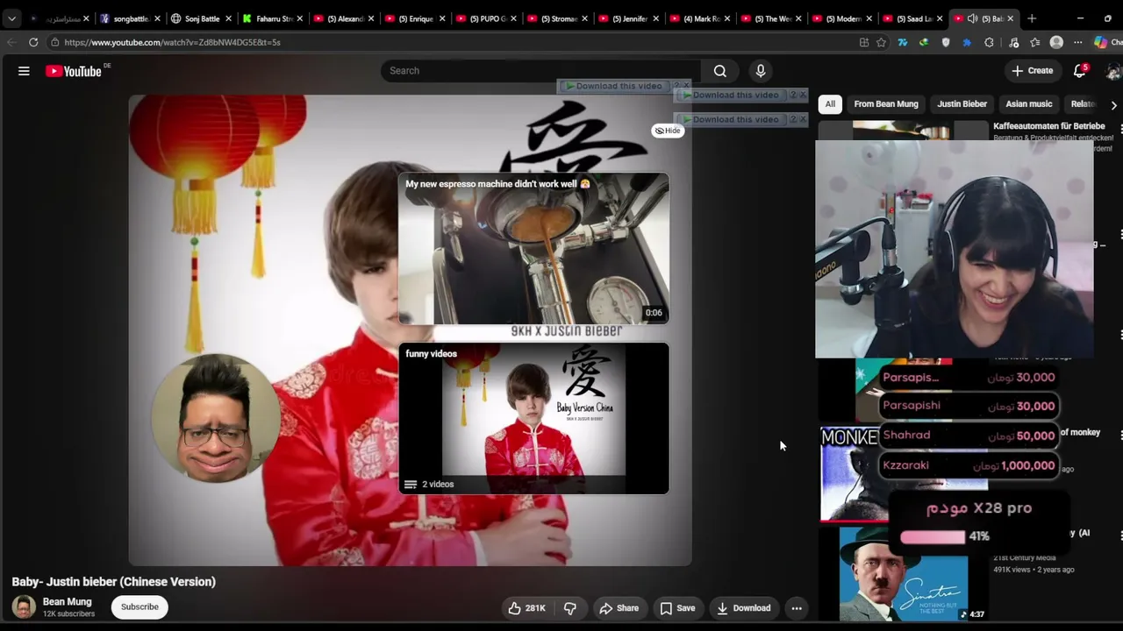The image size is (1123, 631).
Task: Switch to the Enrique YouTube tab
Action: pos(414,18)
